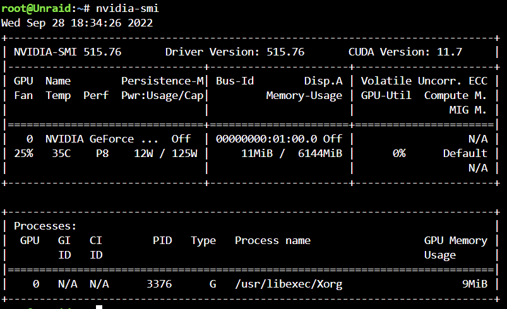507x309 pixels.
Task: Click the Driver Version 515.76 value
Action: tap(285, 52)
